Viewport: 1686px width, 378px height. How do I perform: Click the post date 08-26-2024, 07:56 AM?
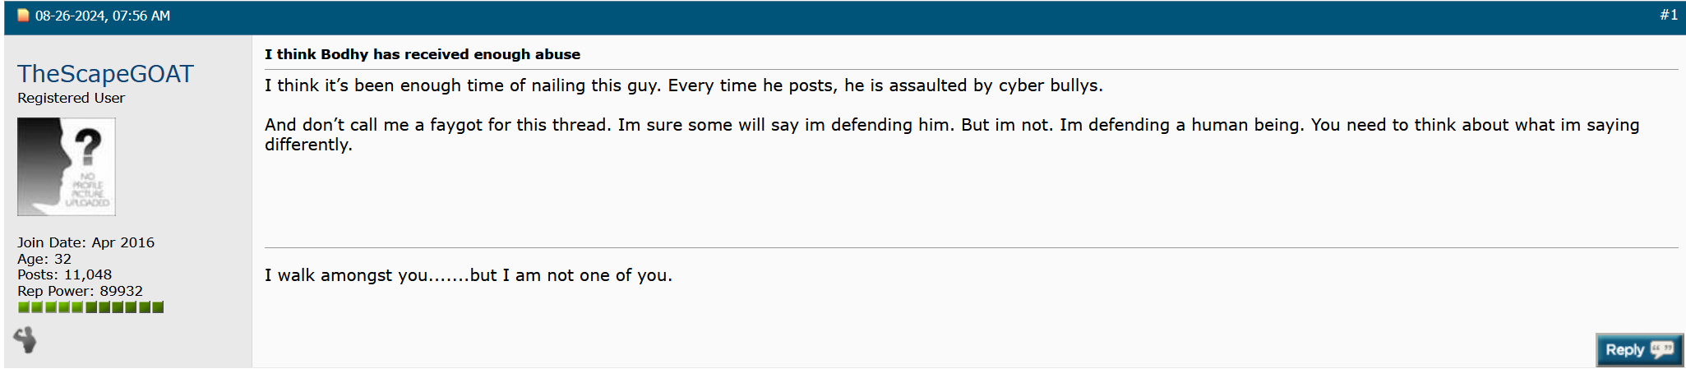tap(103, 16)
